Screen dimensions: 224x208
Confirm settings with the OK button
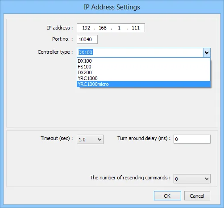[167, 196]
